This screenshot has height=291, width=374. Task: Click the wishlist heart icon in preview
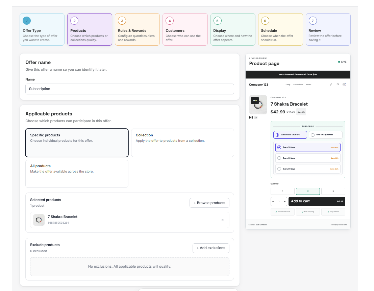(x=338, y=85)
